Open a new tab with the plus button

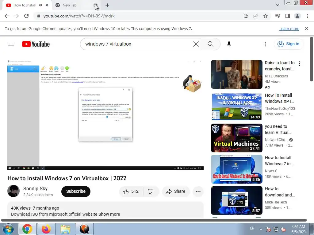[x=107, y=5]
